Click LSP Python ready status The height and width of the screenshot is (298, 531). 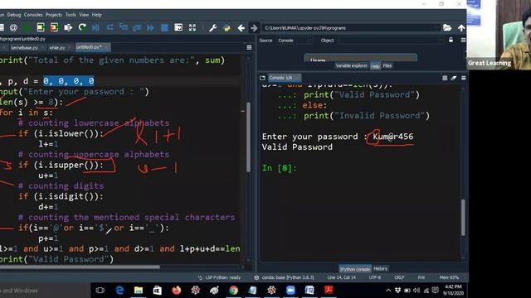219,277
